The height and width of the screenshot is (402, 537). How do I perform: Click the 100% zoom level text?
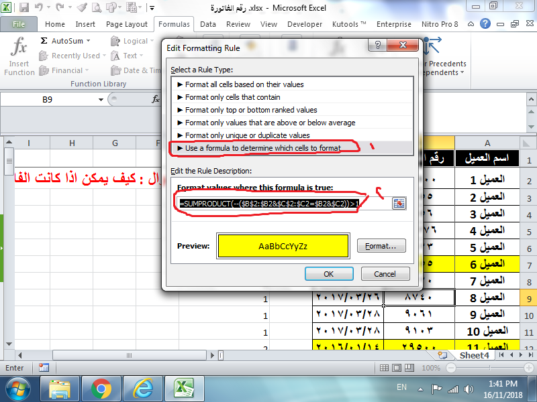click(x=431, y=368)
